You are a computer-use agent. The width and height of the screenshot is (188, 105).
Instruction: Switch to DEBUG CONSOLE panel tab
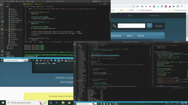coord(68,42)
